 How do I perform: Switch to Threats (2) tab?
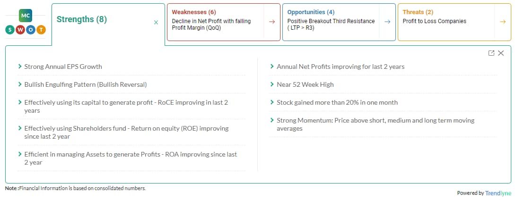click(x=418, y=12)
